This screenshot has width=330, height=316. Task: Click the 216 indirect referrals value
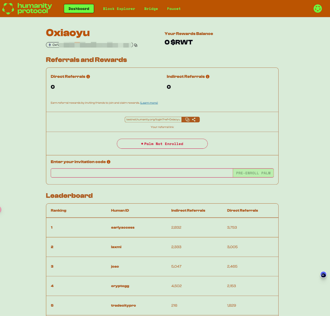pyautogui.click(x=174, y=306)
